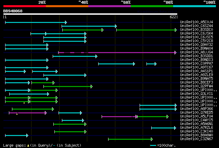
Task: Click the green alignment bar for A5A6N1
Action: tap(70, 124)
